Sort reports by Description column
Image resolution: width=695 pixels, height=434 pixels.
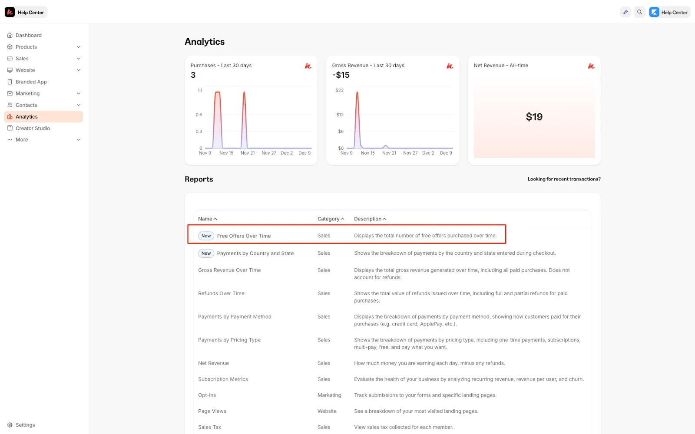[x=370, y=219]
